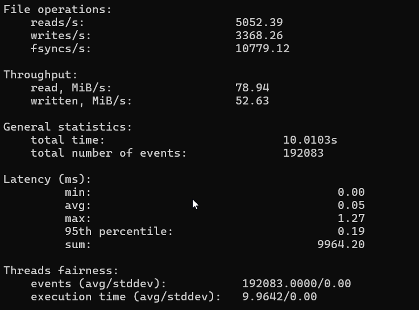Select "total number of events:" label
The image size is (419, 310).
coord(109,153)
